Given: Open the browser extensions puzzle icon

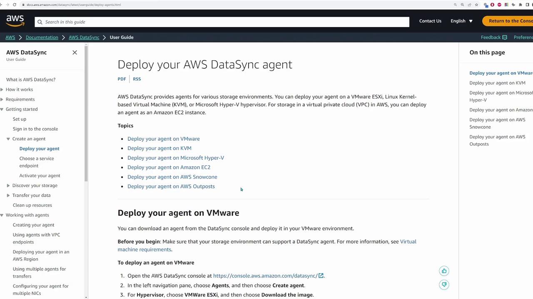Looking at the screenshot, I should pos(520,5).
